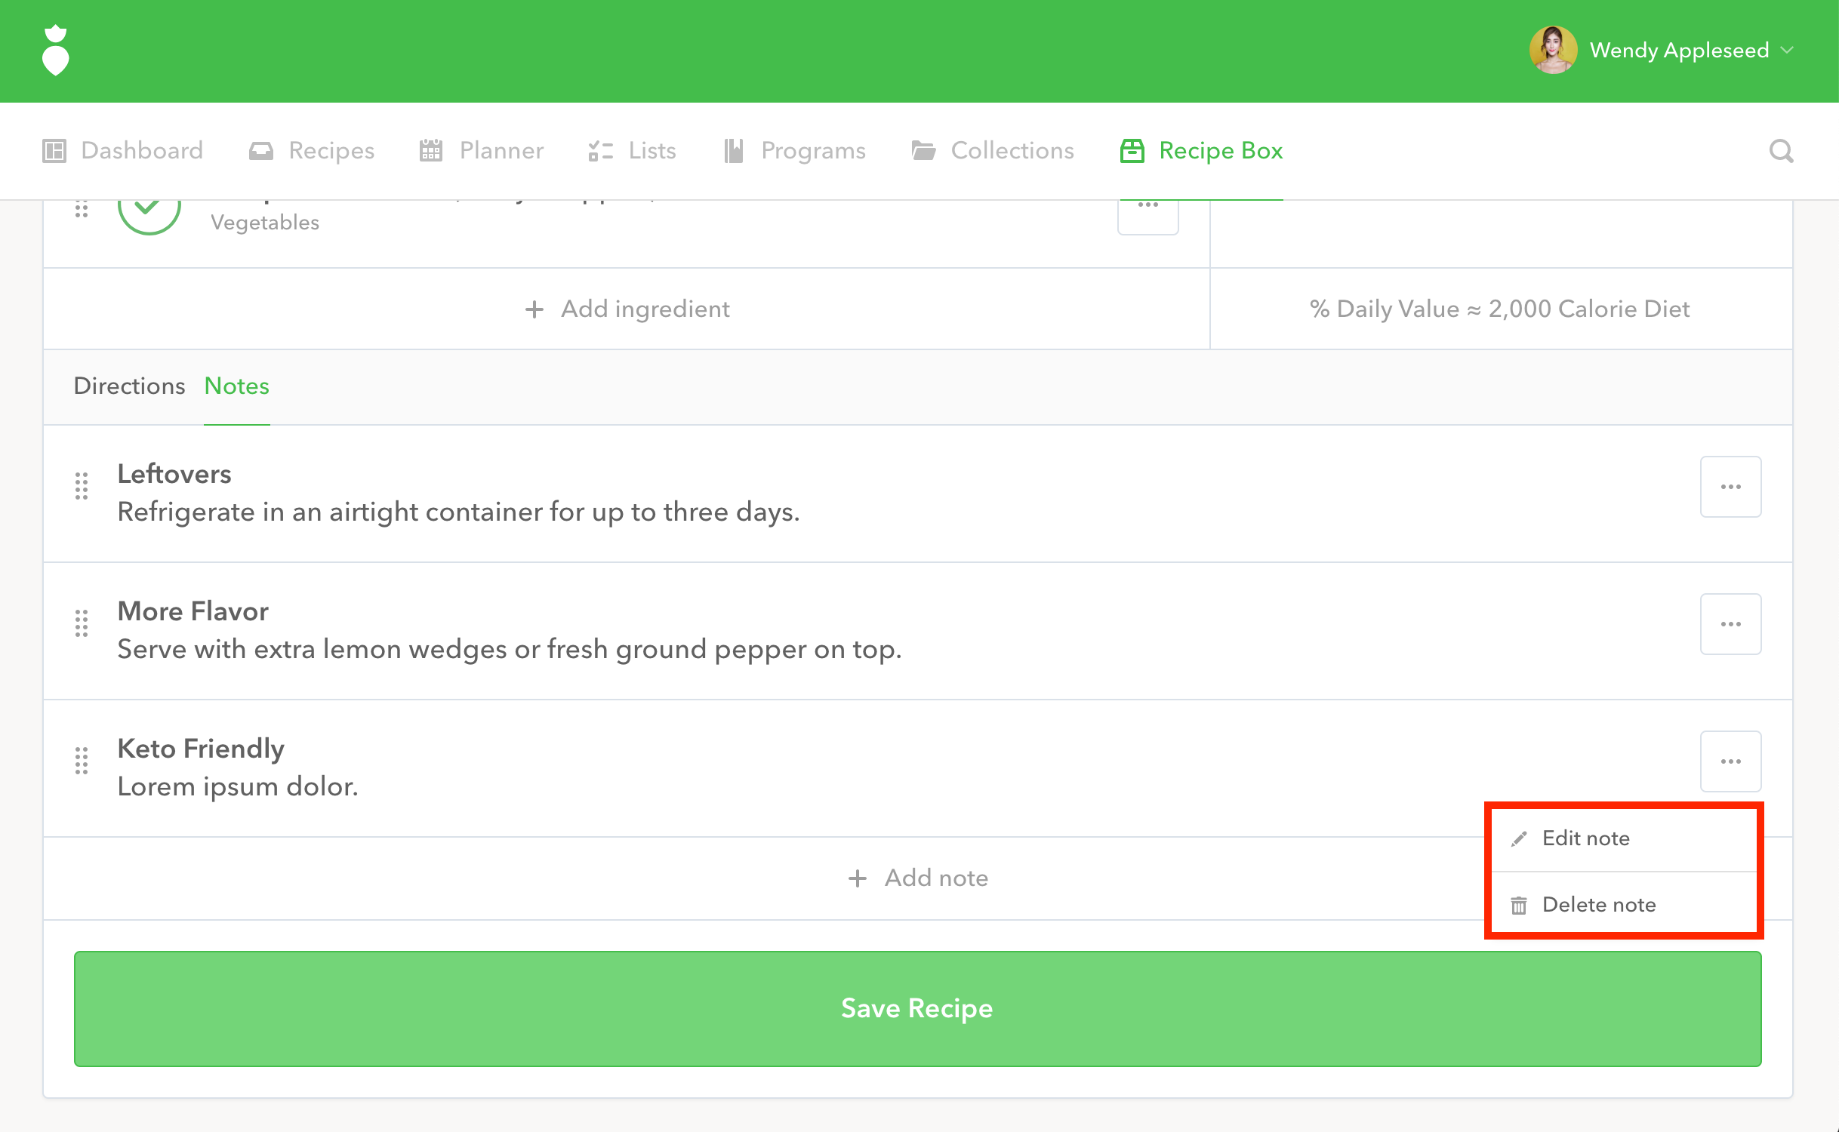The height and width of the screenshot is (1132, 1839).
Task: Open Keto Friendly note options button
Action: point(1730,761)
